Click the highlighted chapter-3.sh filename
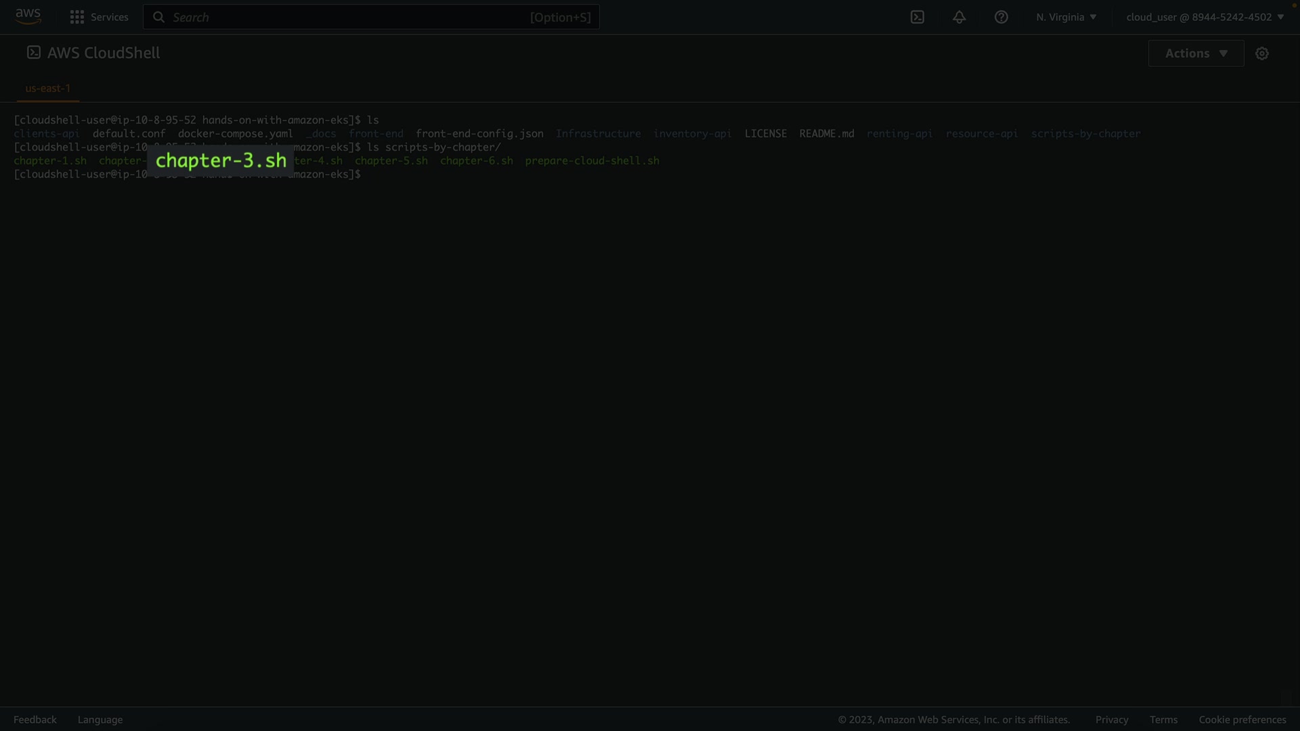The height and width of the screenshot is (731, 1300). [x=221, y=160]
